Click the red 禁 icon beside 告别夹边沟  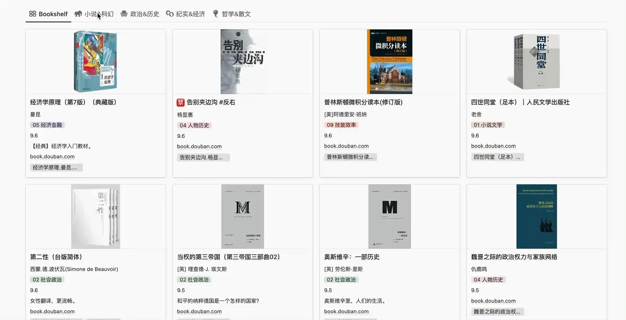point(180,102)
